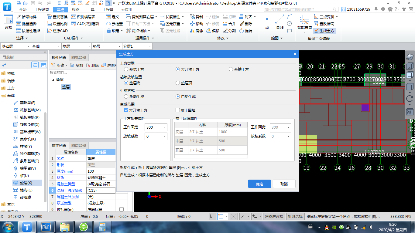Select 手动生成 generation method

click(x=126, y=97)
